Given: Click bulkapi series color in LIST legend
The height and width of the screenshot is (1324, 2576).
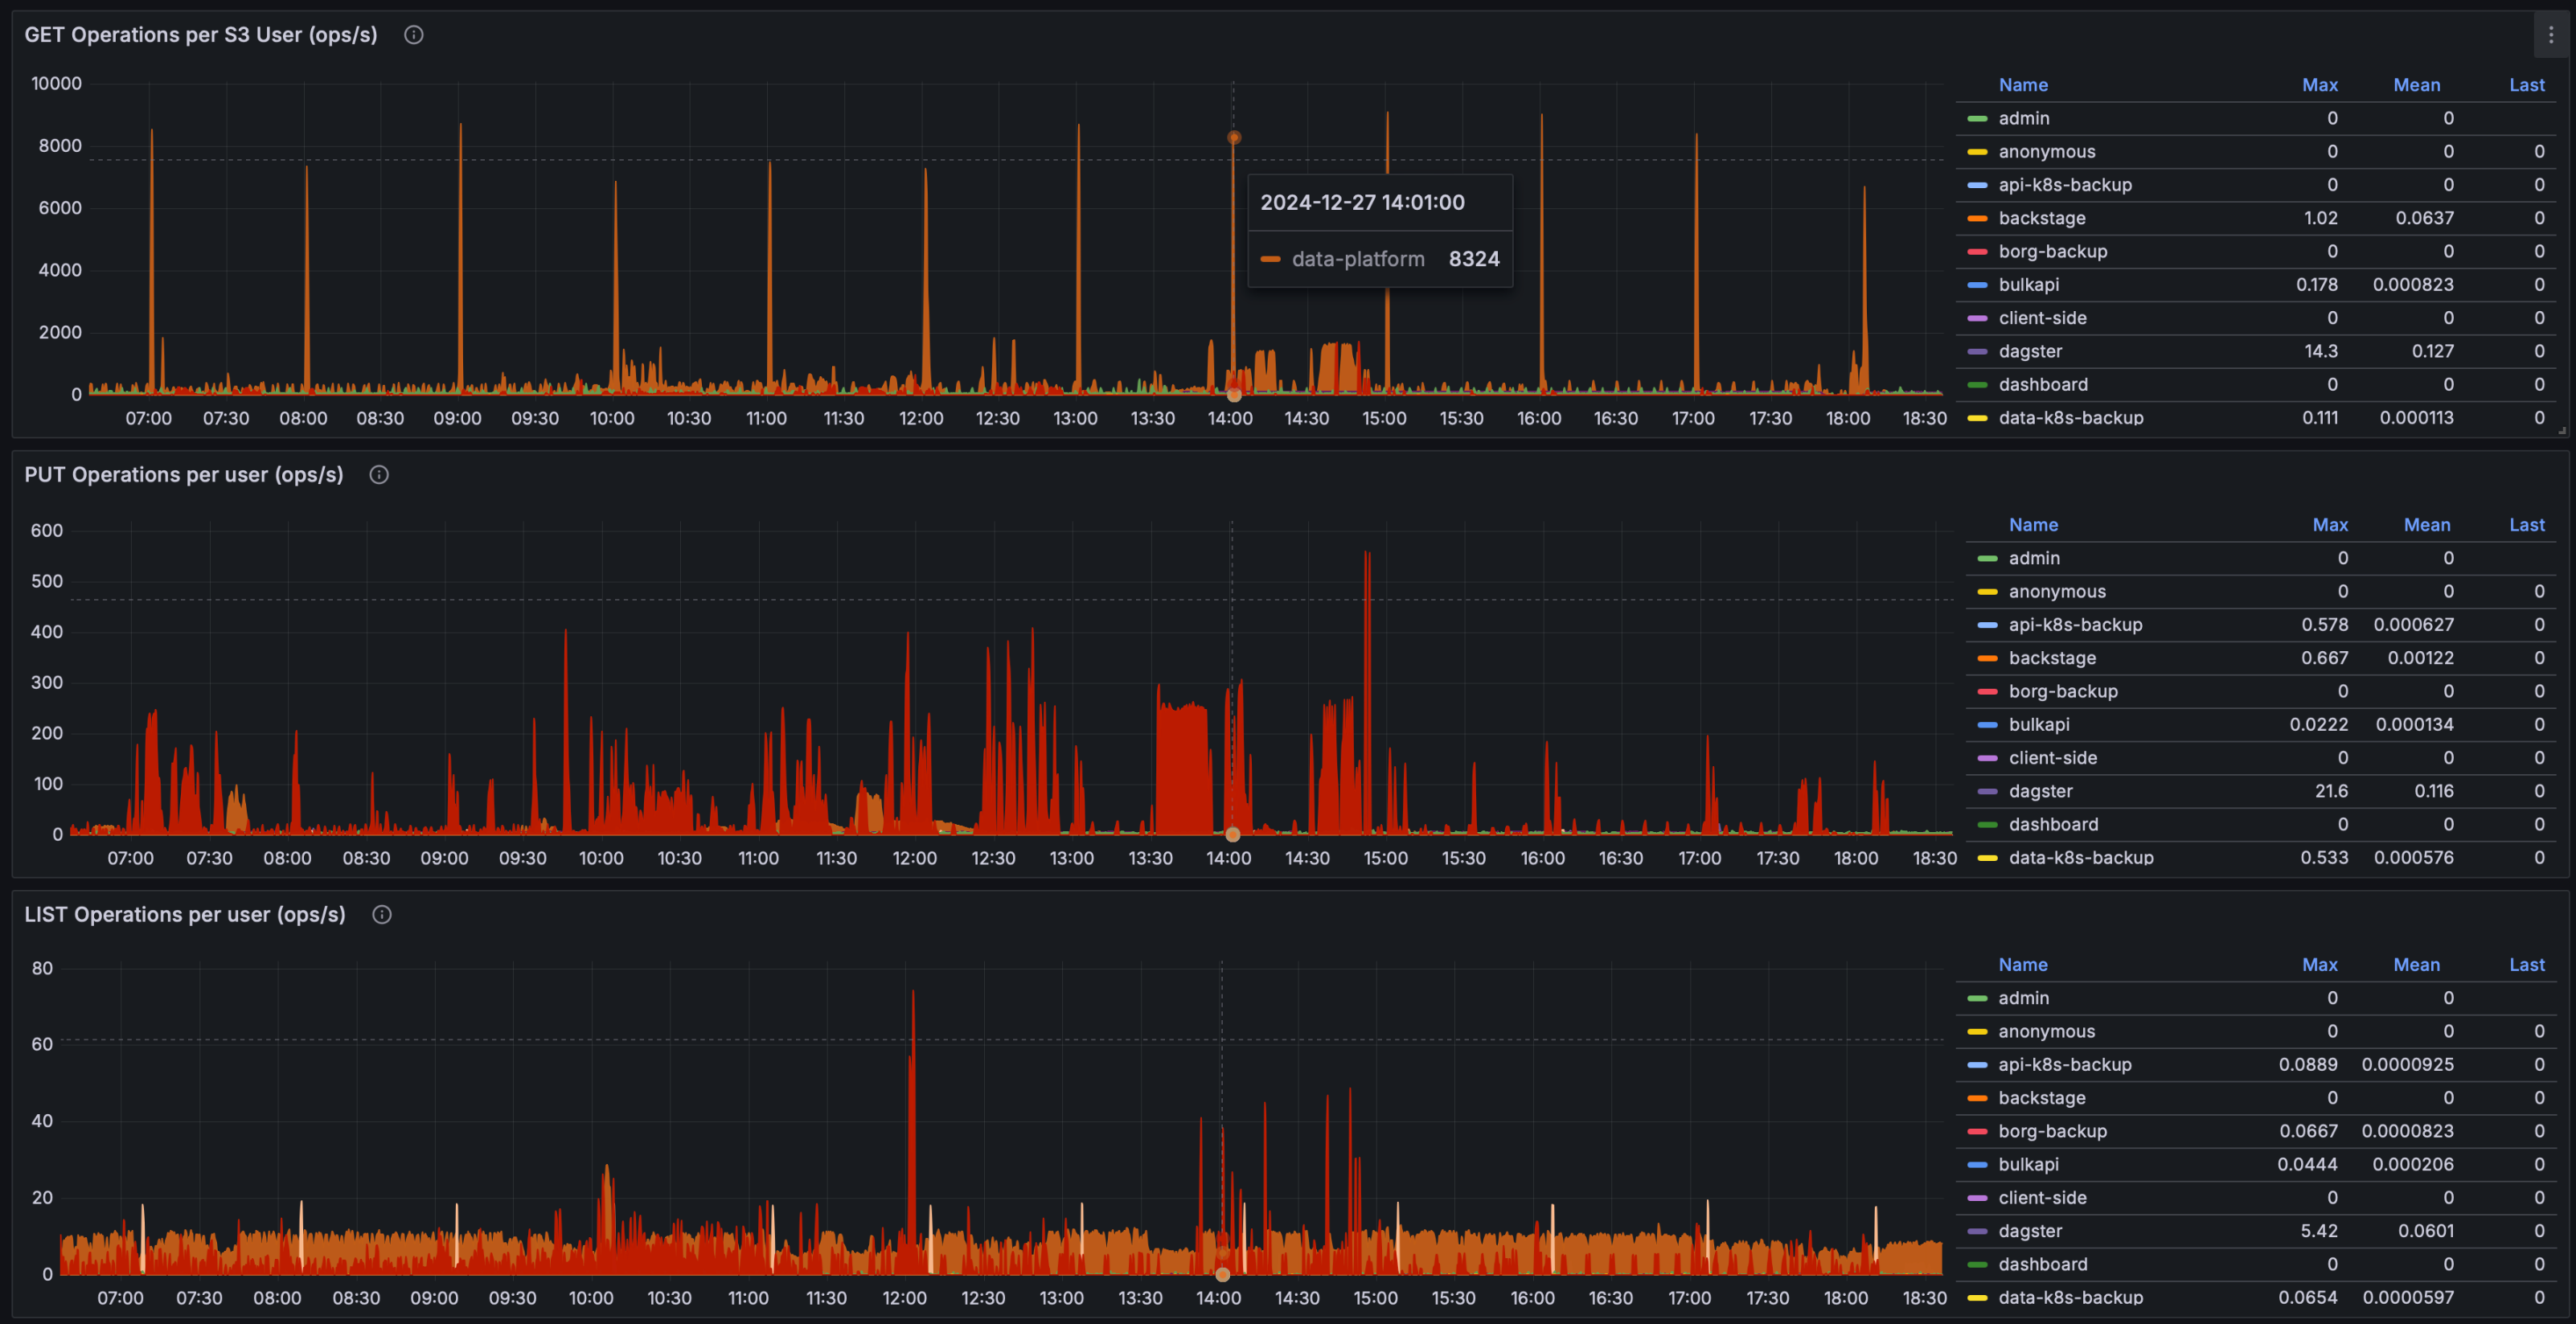Looking at the screenshot, I should pyautogui.click(x=1977, y=1164).
